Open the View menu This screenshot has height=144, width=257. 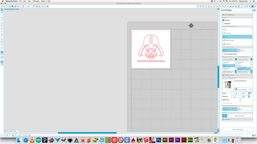click(x=29, y=1)
